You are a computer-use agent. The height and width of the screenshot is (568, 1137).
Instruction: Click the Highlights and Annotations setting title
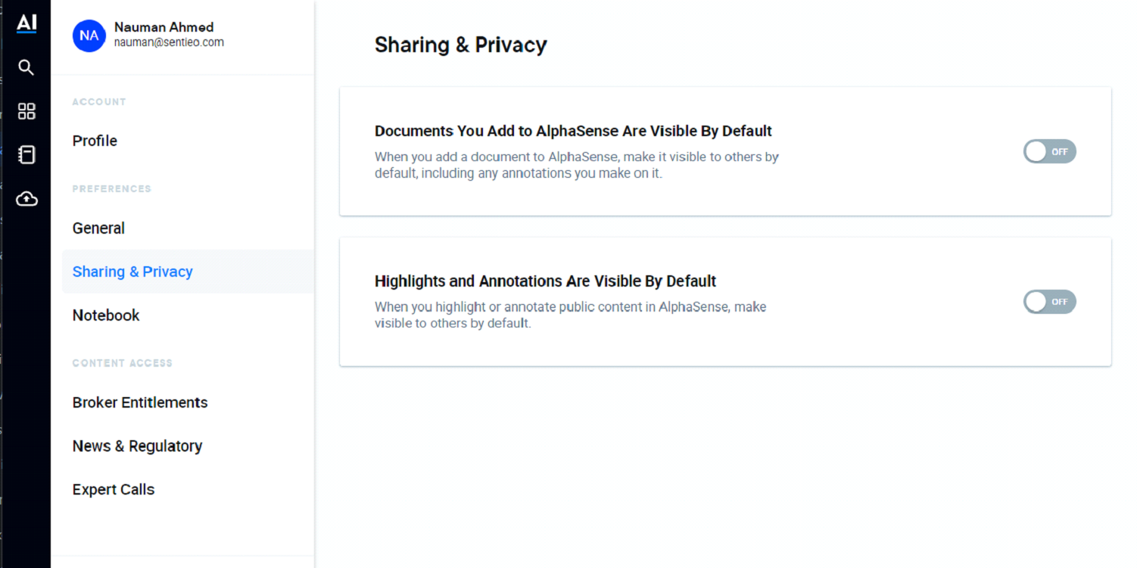coord(545,281)
